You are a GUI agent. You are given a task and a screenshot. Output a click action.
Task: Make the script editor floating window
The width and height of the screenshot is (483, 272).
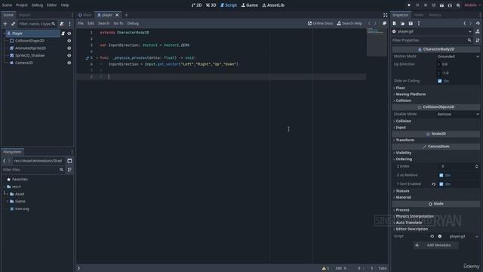click(x=384, y=23)
